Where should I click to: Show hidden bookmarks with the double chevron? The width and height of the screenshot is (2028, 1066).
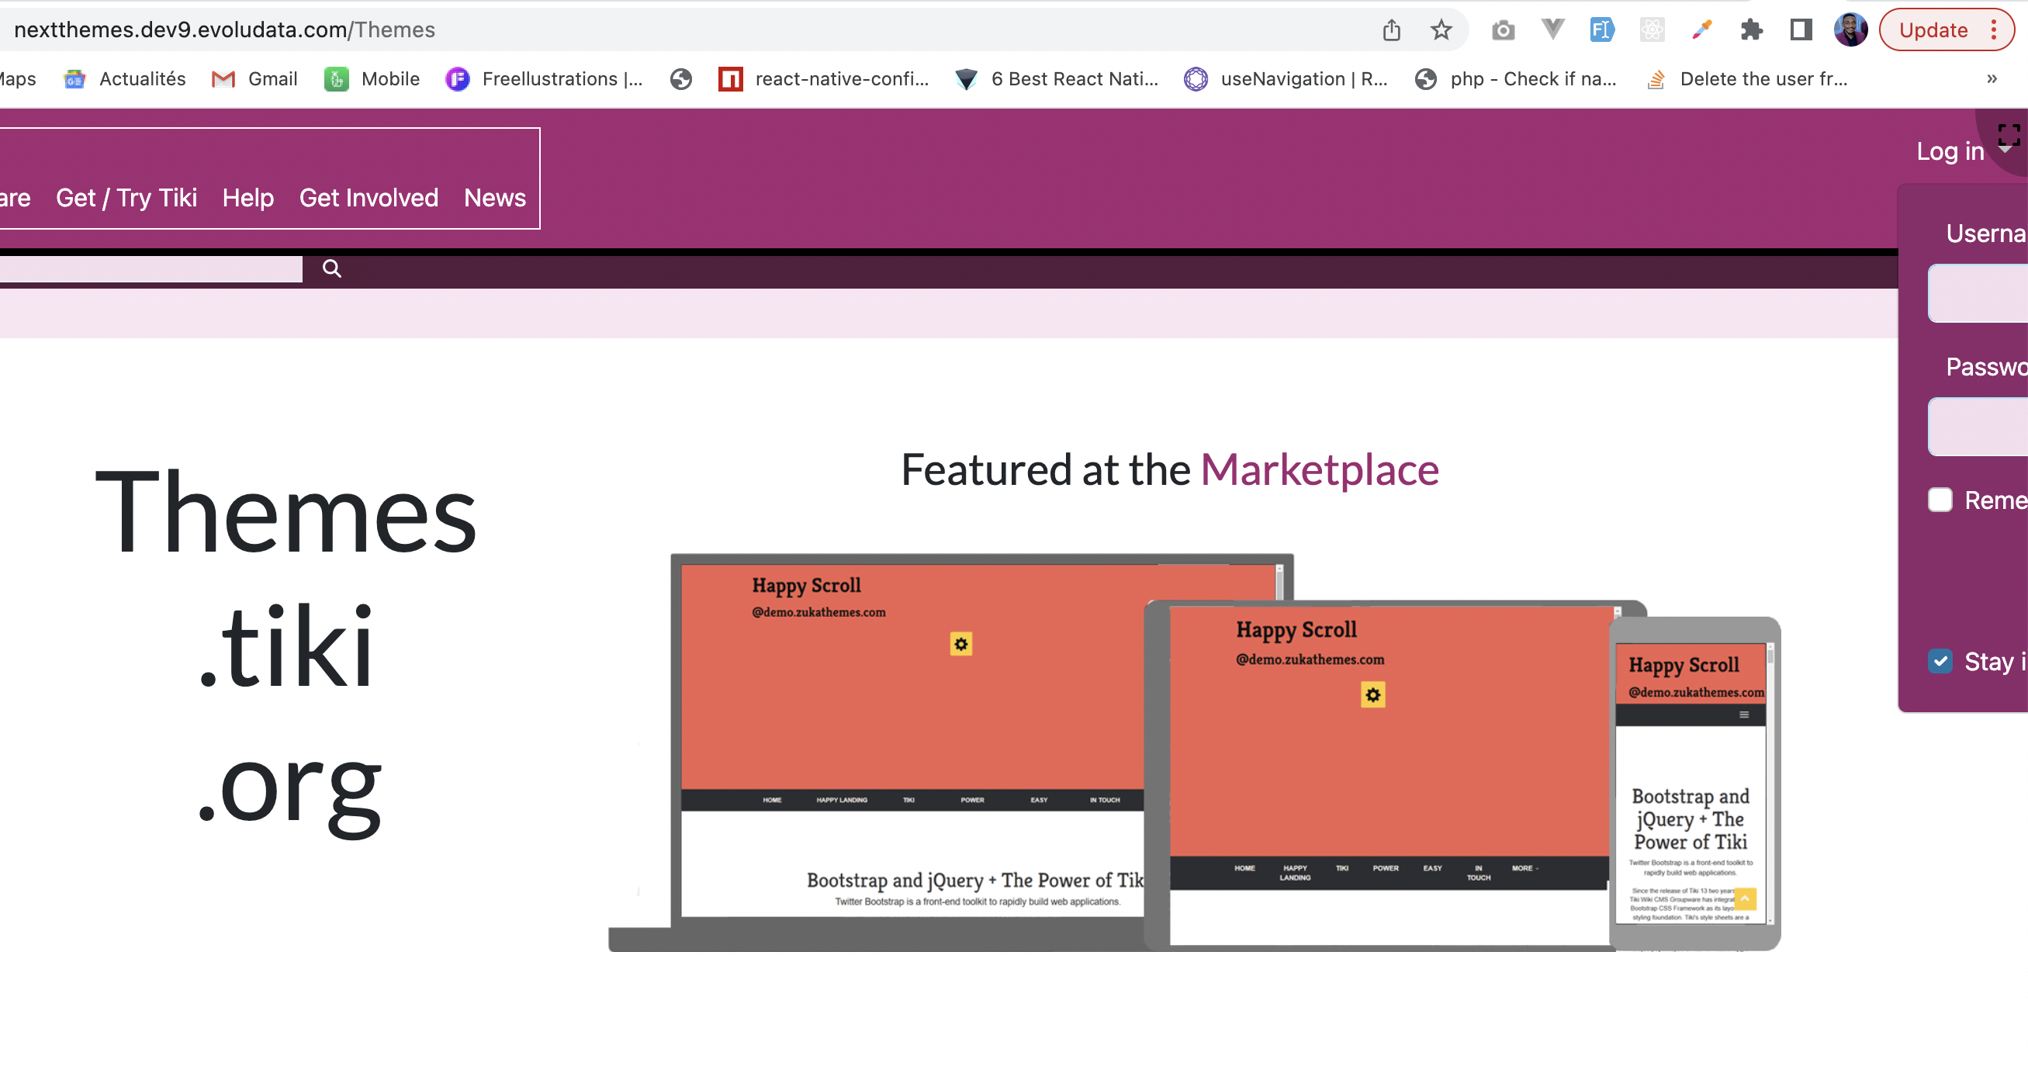[1992, 78]
